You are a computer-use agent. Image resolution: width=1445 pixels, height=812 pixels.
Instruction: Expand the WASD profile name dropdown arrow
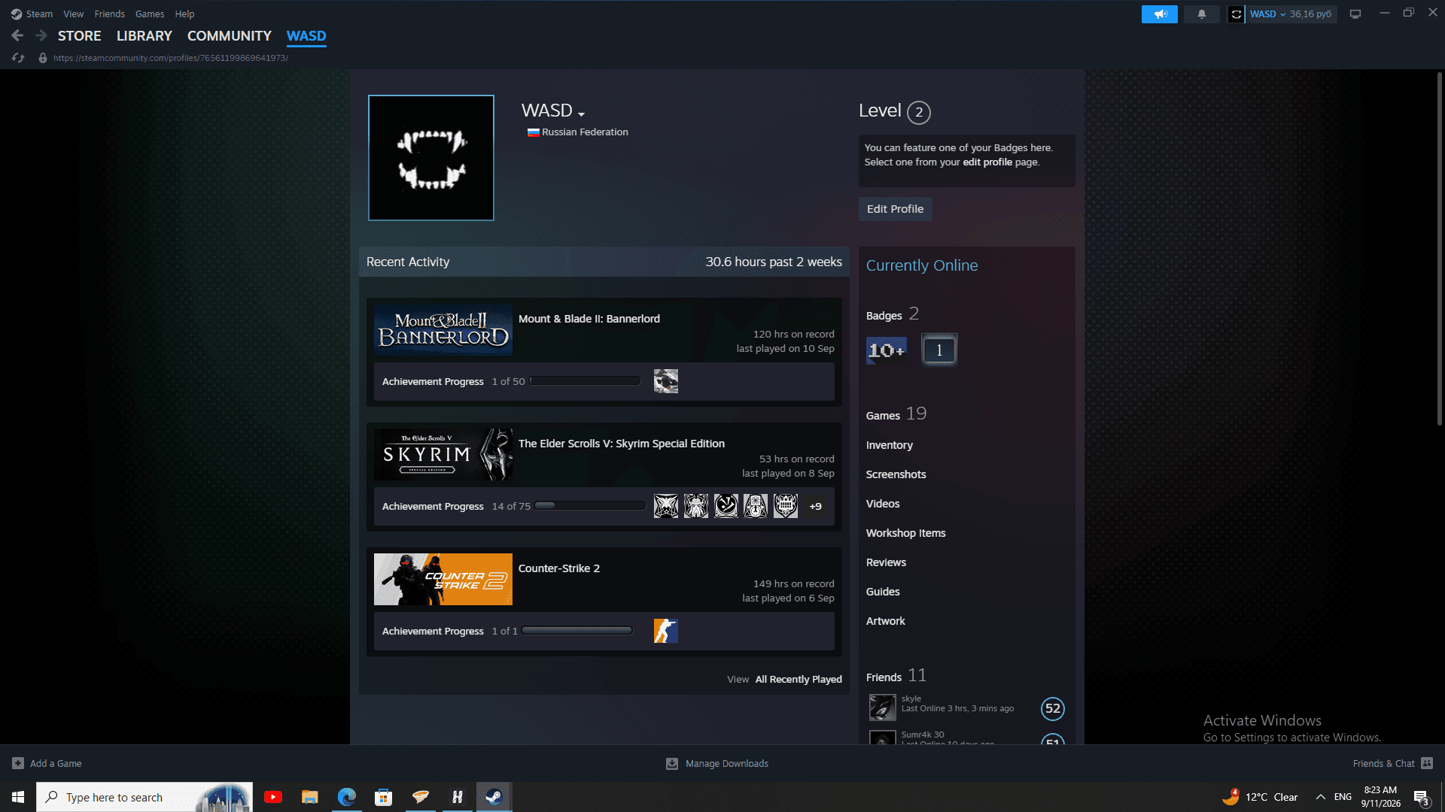pos(581,114)
